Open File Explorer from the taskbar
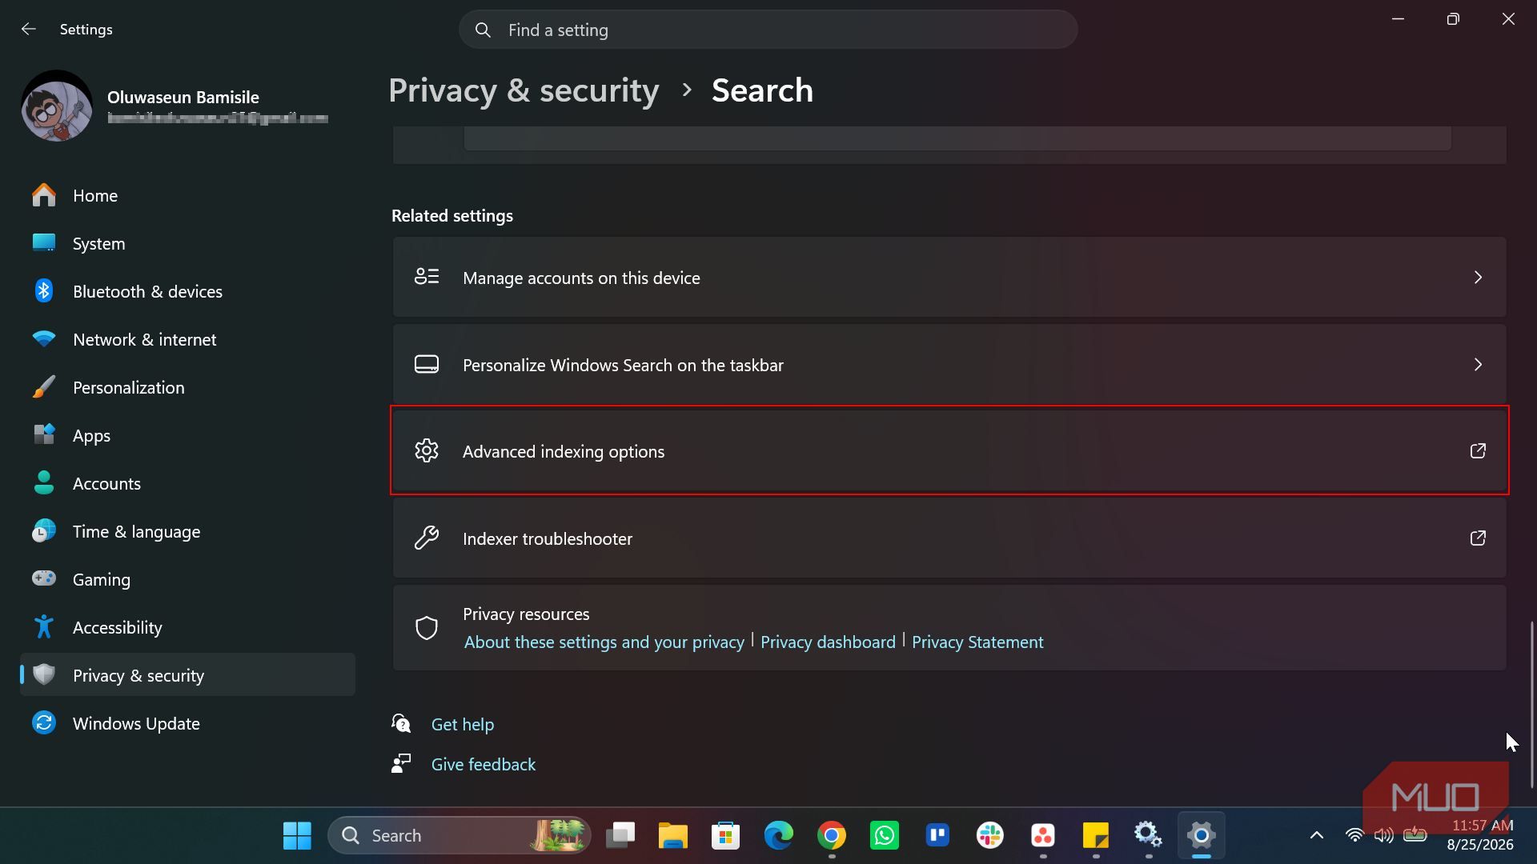Screen dimensions: 1537x864 (673, 836)
